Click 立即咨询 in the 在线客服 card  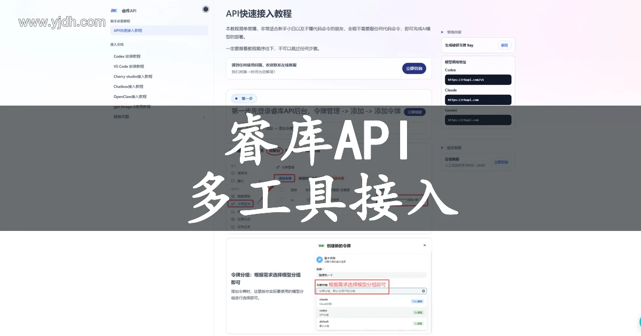coord(501,162)
